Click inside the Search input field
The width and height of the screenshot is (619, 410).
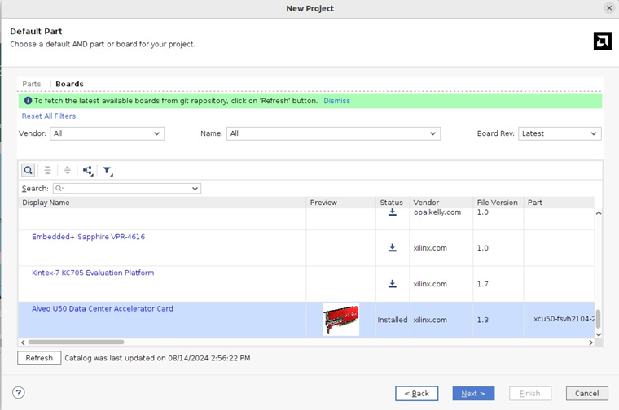(127, 189)
